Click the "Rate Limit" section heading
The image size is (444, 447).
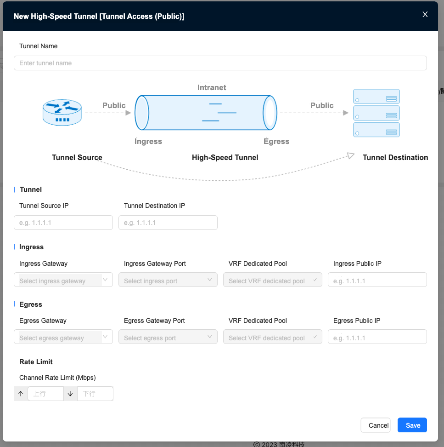(x=36, y=362)
